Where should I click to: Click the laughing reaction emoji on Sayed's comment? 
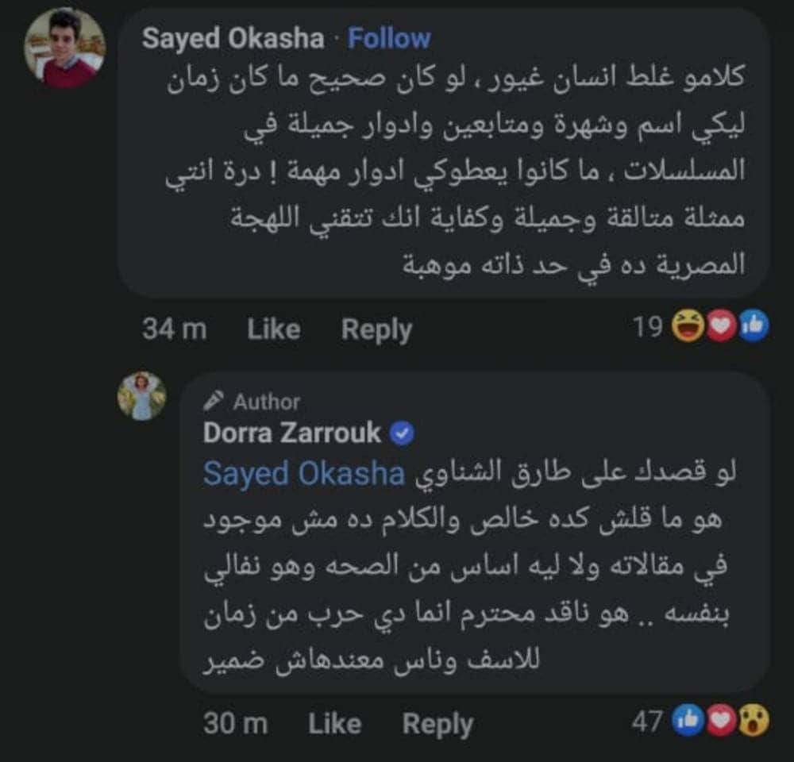(x=688, y=328)
